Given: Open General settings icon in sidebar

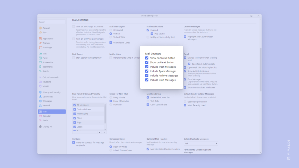Looking at the screenshot, I should coord(40,28).
